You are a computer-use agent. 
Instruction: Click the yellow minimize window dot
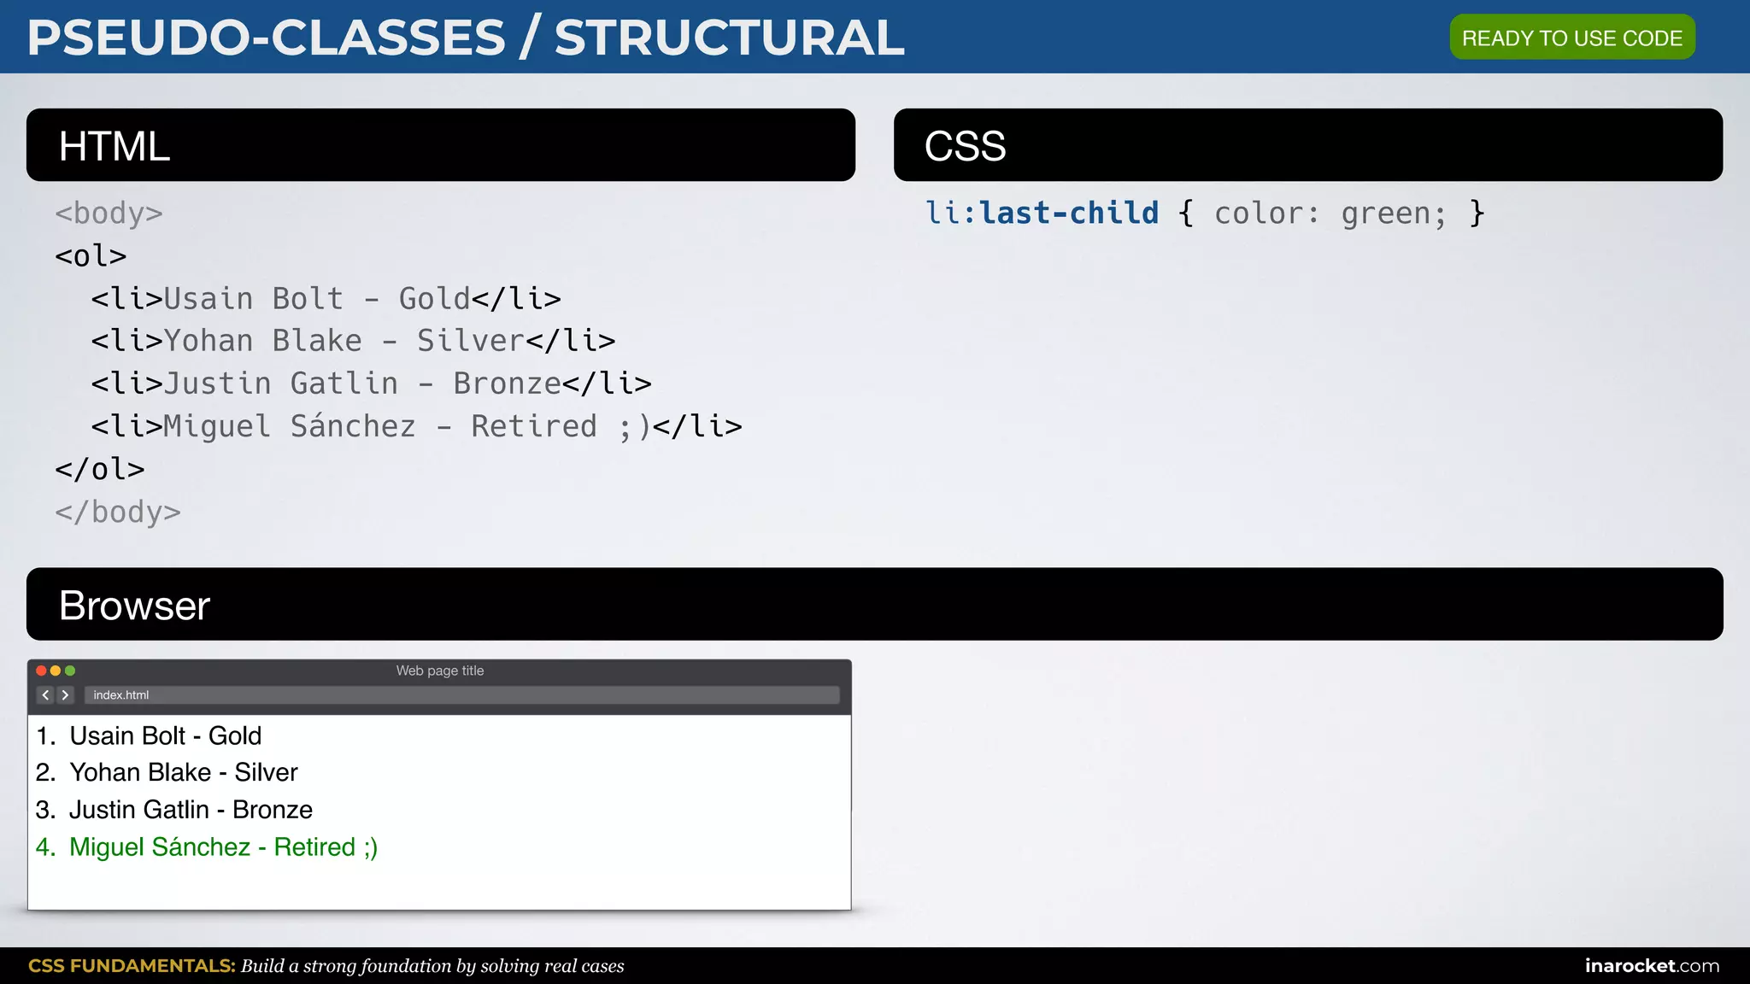pyautogui.click(x=56, y=671)
